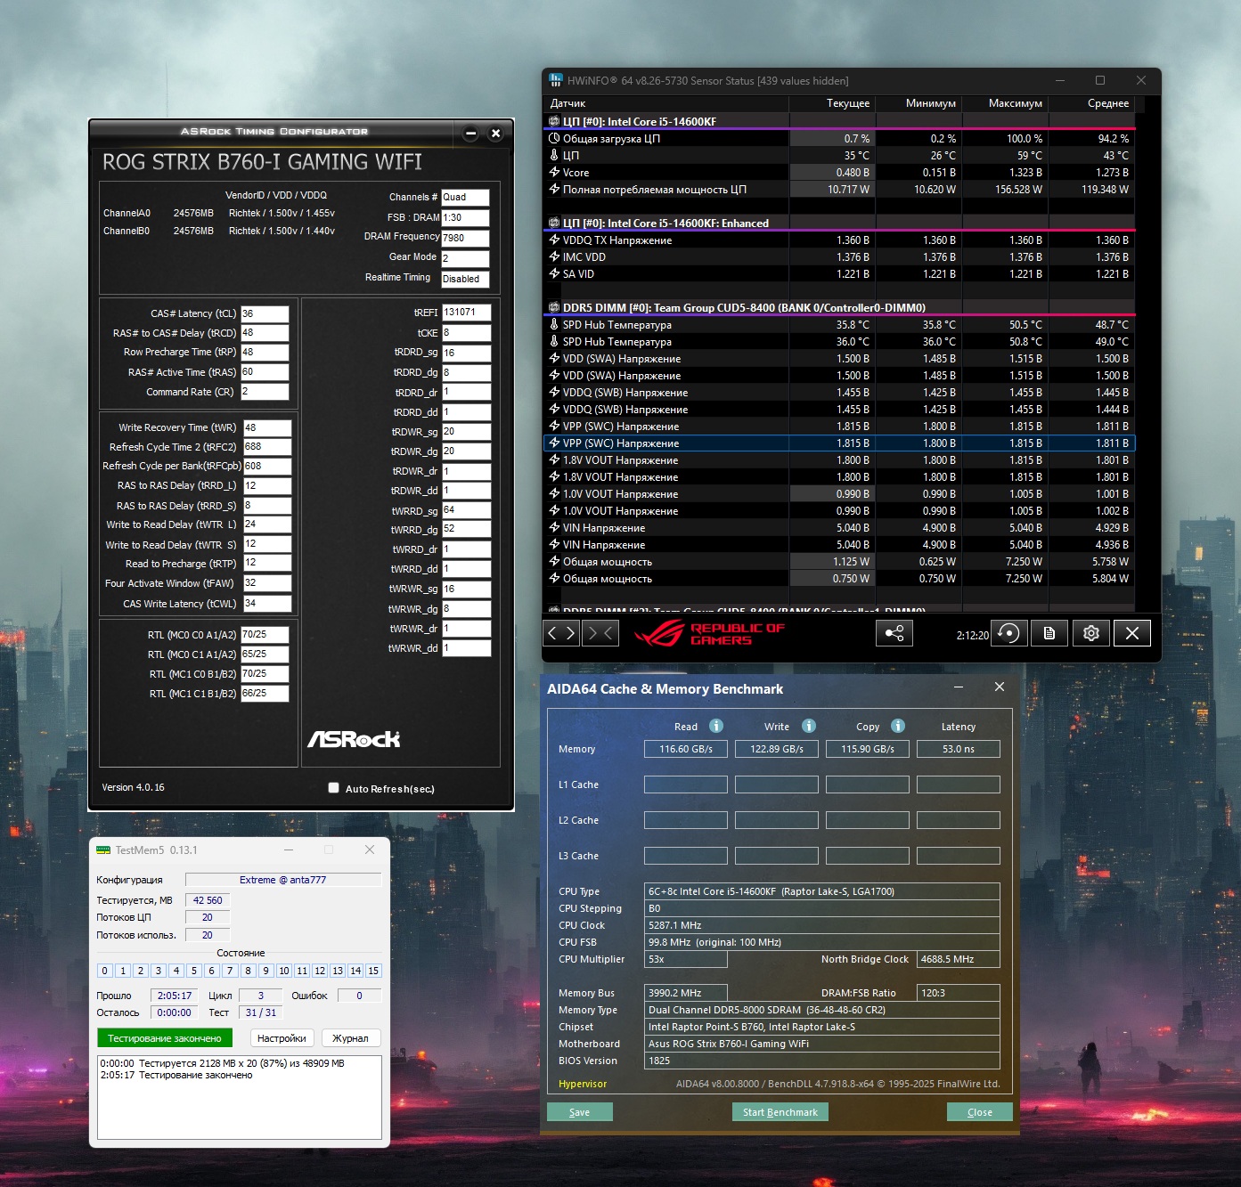Open HWiNFO remote sharing network icon
The image size is (1241, 1187).
coord(894,633)
